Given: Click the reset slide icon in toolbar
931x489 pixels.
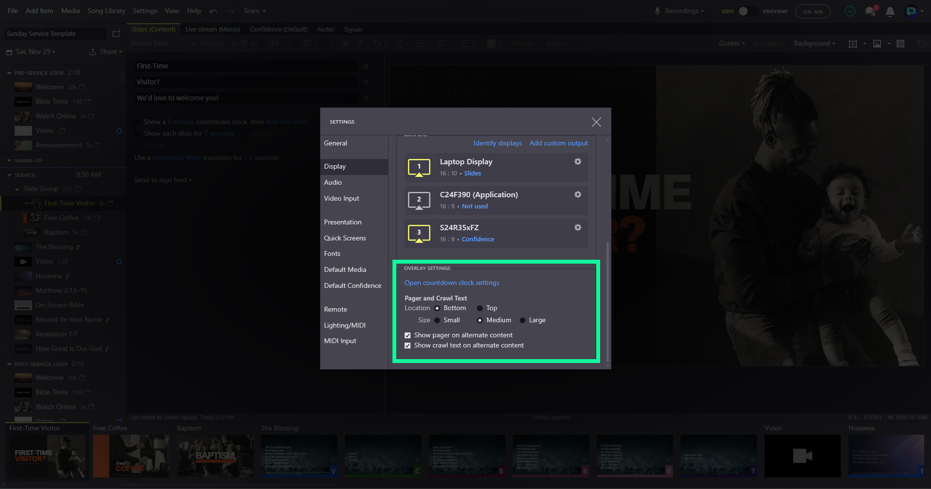Looking at the screenshot, I should [921, 44].
